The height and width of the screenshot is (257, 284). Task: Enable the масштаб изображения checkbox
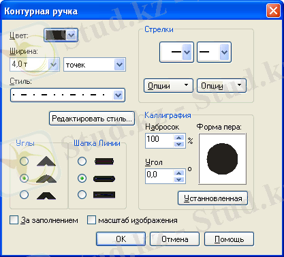click(x=91, y=220)
